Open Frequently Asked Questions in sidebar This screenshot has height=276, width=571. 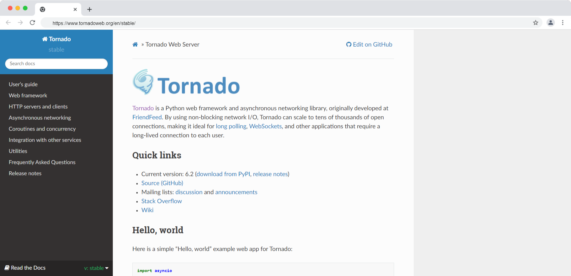click(42, 162)
